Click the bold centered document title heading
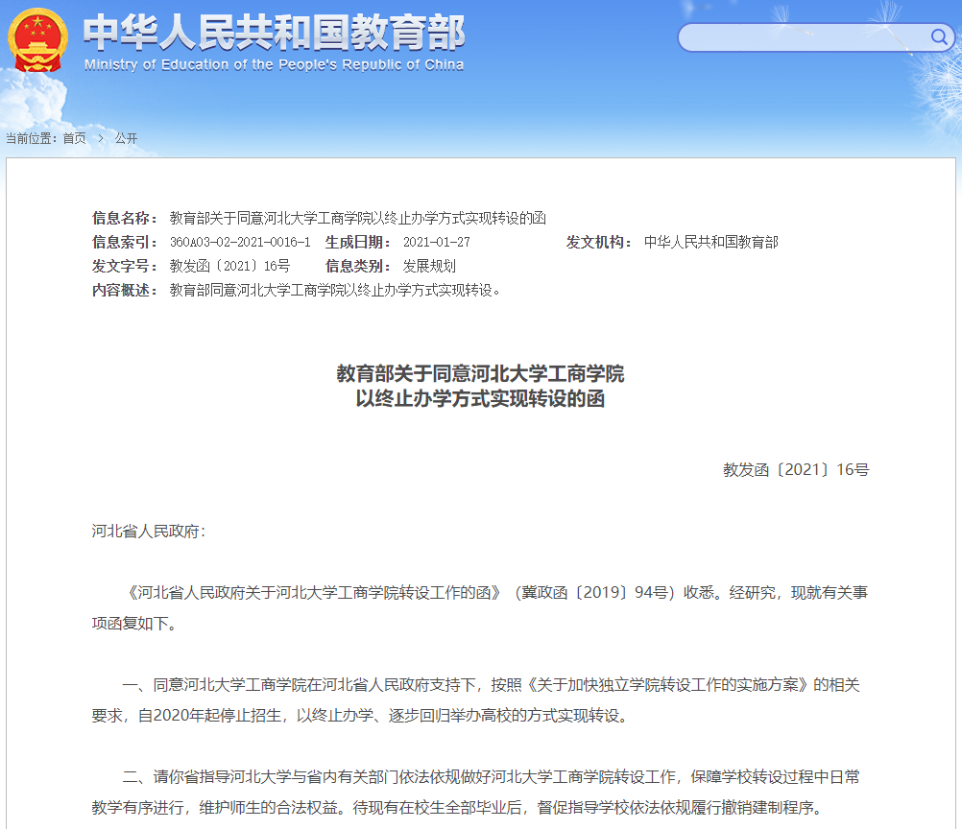The width and height of the screenshot is (962, 829). click(480, 386)
